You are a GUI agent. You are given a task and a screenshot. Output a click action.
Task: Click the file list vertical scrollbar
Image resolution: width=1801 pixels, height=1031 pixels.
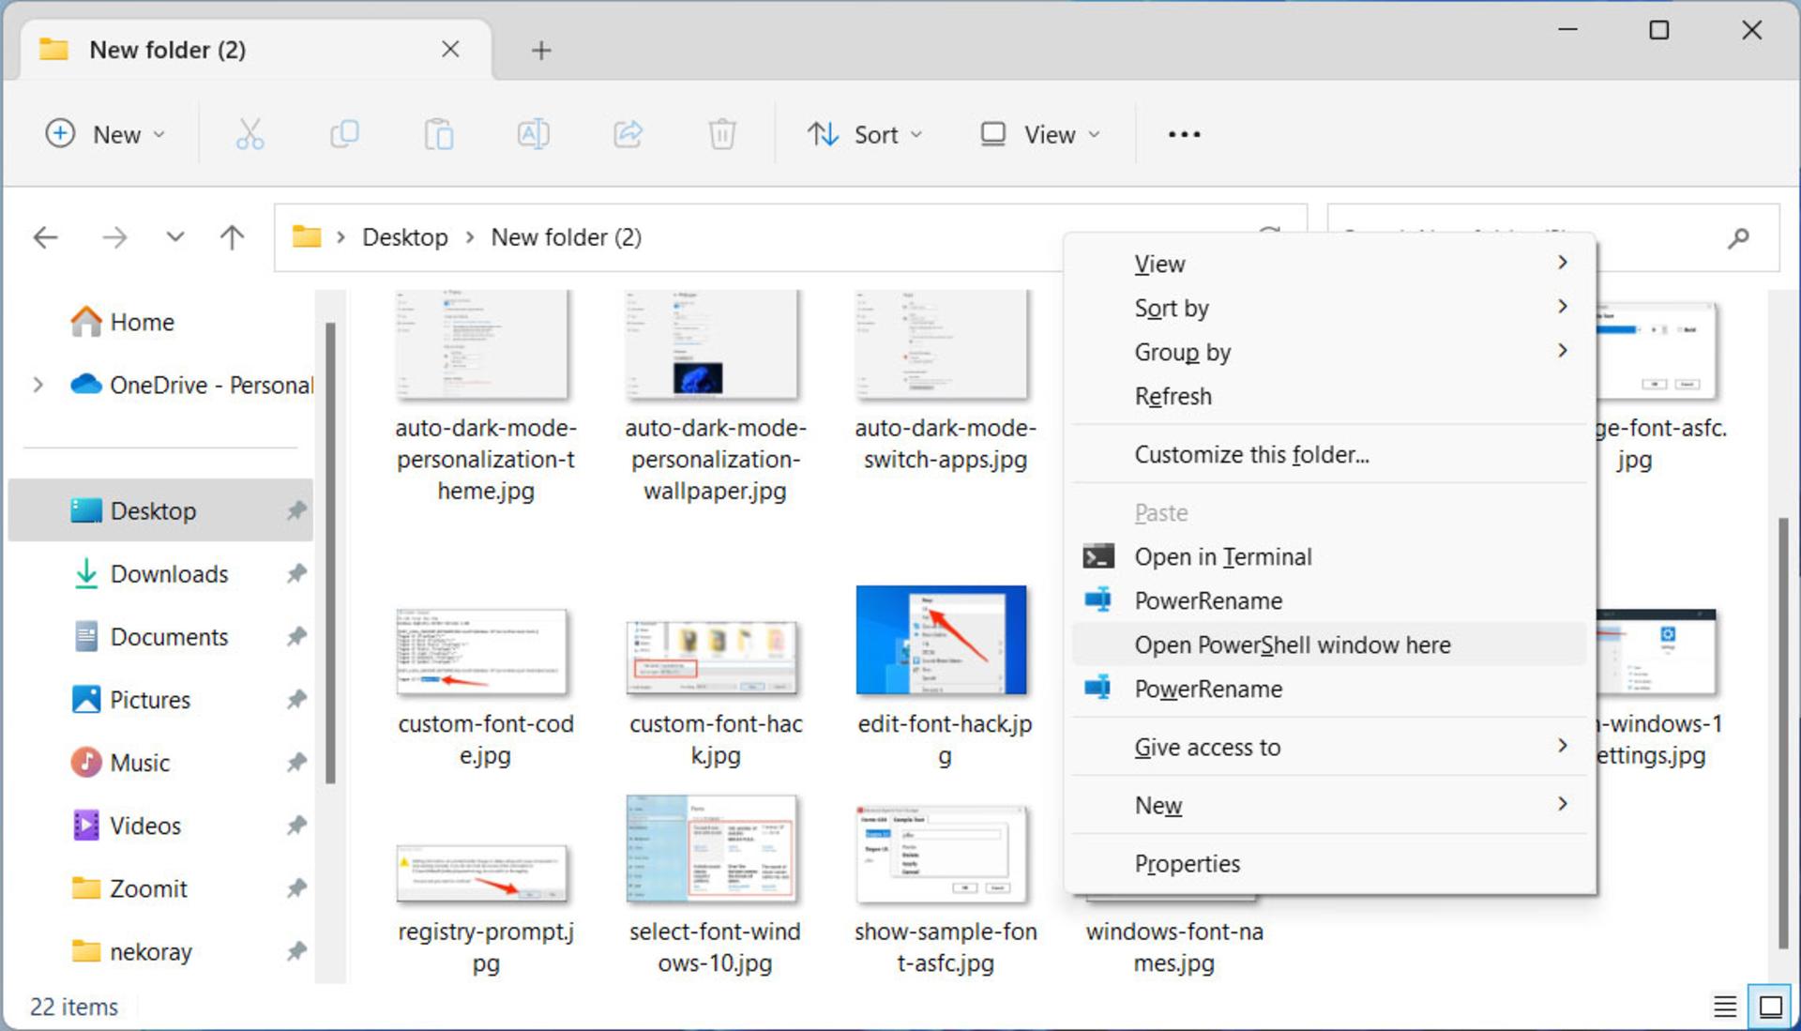pos(1783,732)
